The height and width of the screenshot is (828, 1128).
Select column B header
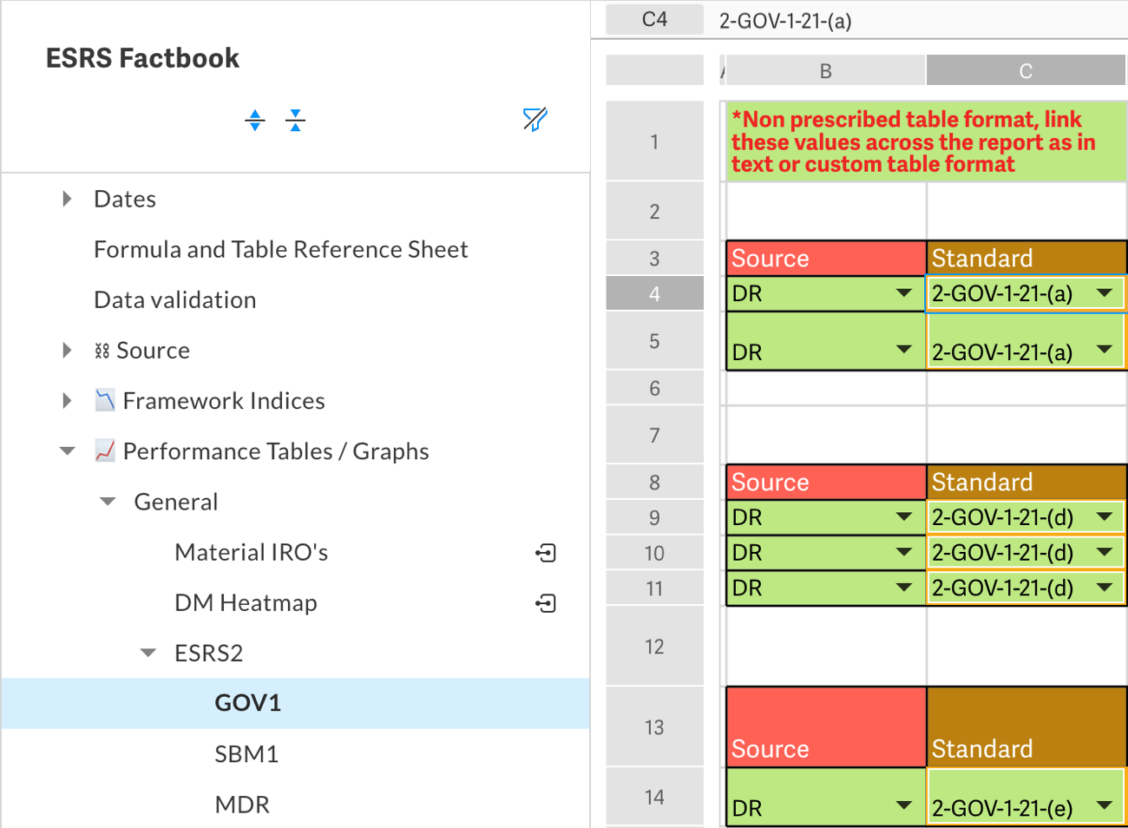coord(826,70)
